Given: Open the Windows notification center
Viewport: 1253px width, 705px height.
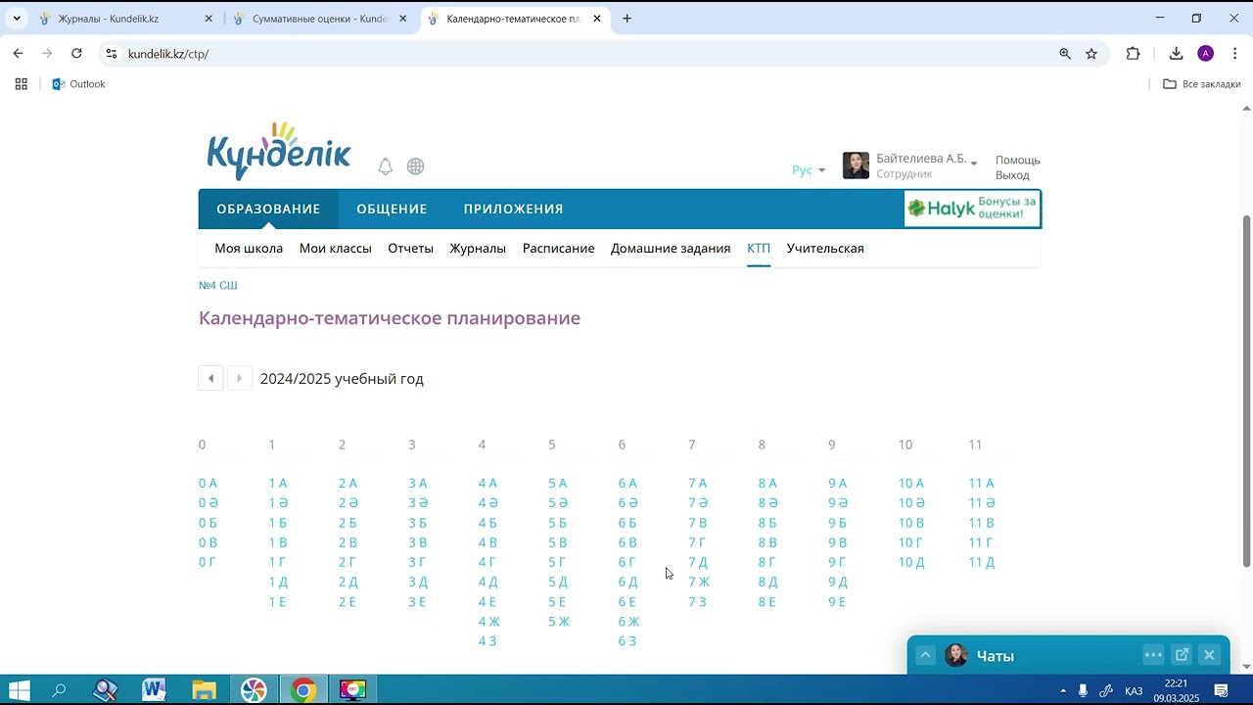Looking at the screenshot, I should point(1221,691).
